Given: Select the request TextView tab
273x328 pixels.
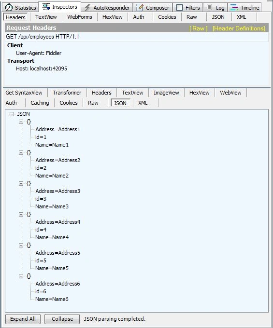Looking at the screenshot, I should pyautogui.click(x=46, y=17).
